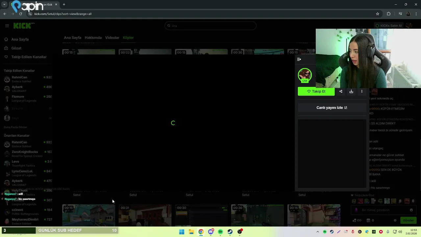
Task: Open ccinext PUBG channel
Action: coord(28,212)
